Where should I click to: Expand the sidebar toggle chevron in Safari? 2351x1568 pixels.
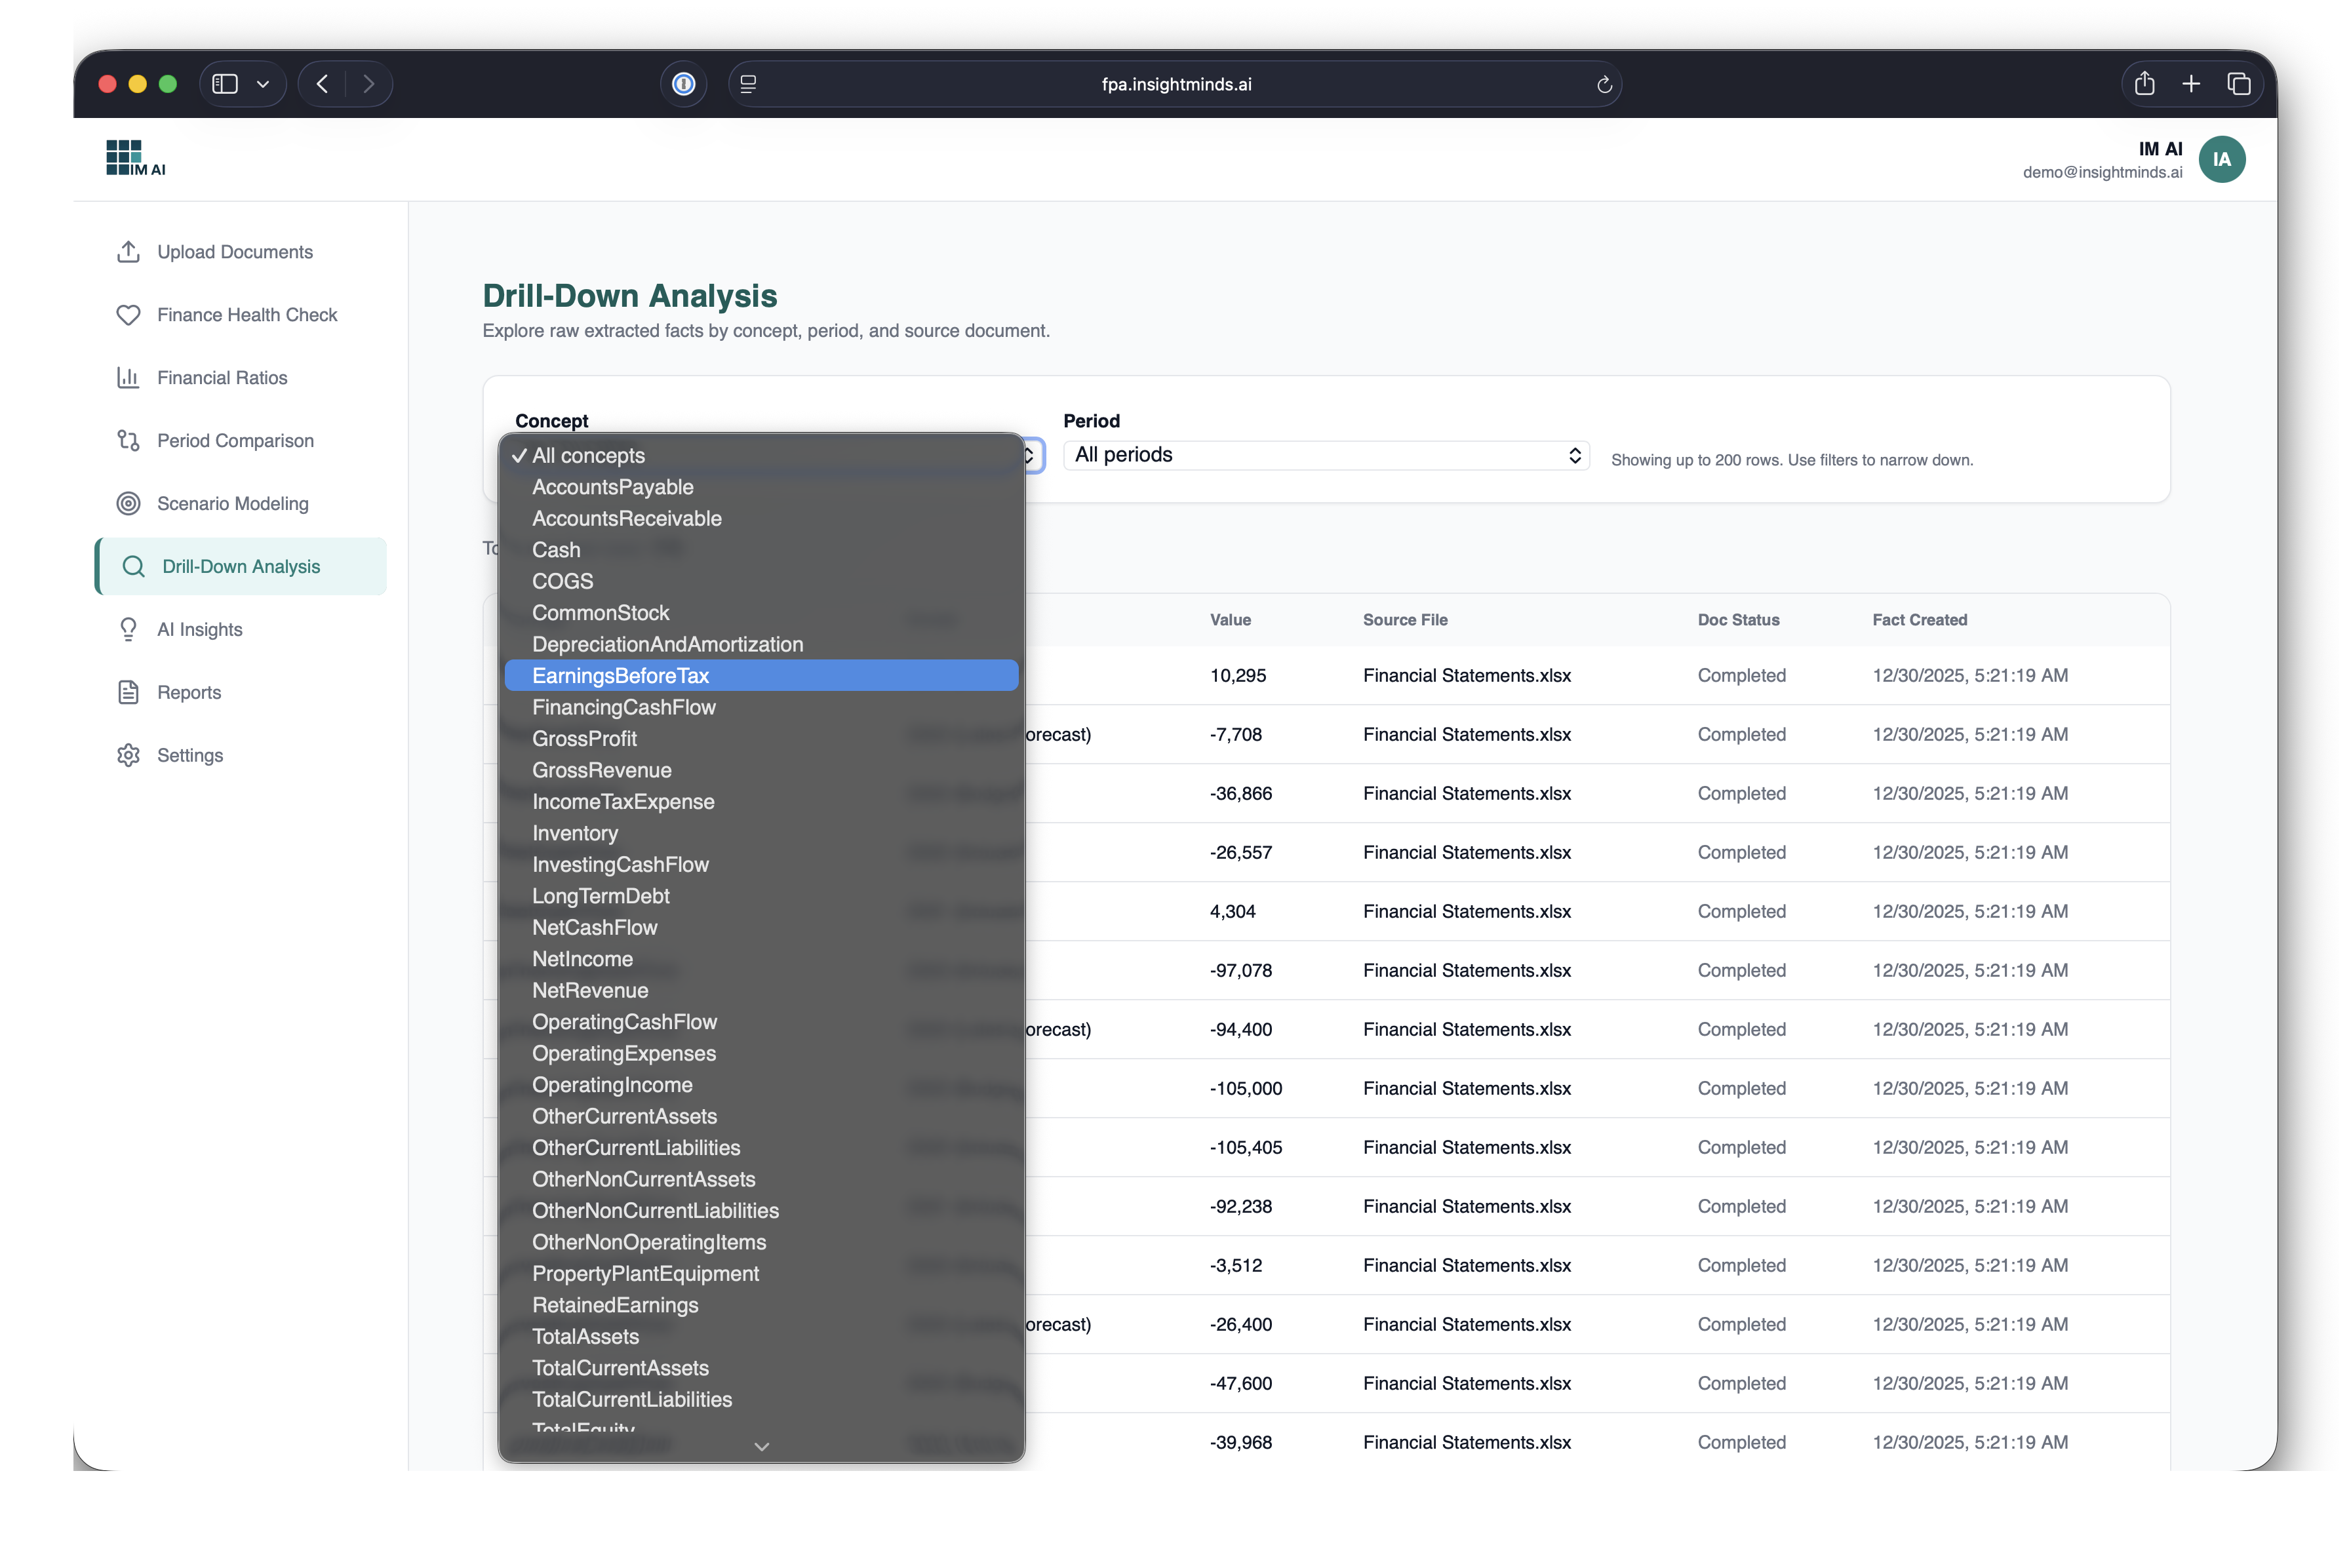(263, 85)
